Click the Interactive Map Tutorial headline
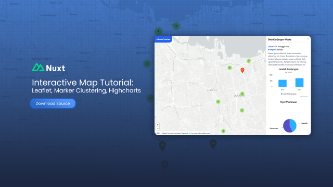The image size is (333, 187). (83, 83)
